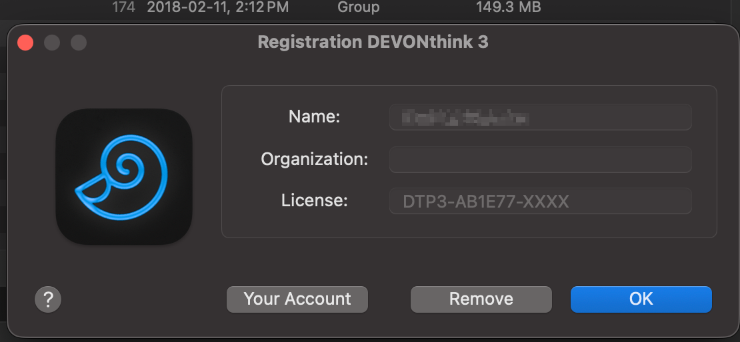Click the "Group" kind cell in background list
This screenshot has width=740, height=342.
359,8
